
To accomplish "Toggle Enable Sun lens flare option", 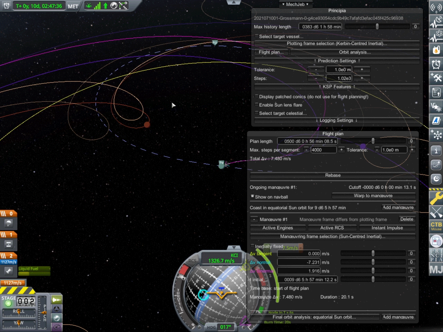I will (x=256, y=105).
